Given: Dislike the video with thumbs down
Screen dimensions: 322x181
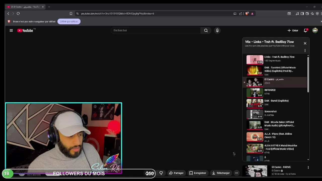Looking at the screenshot, I should click(x=161, y=173).
